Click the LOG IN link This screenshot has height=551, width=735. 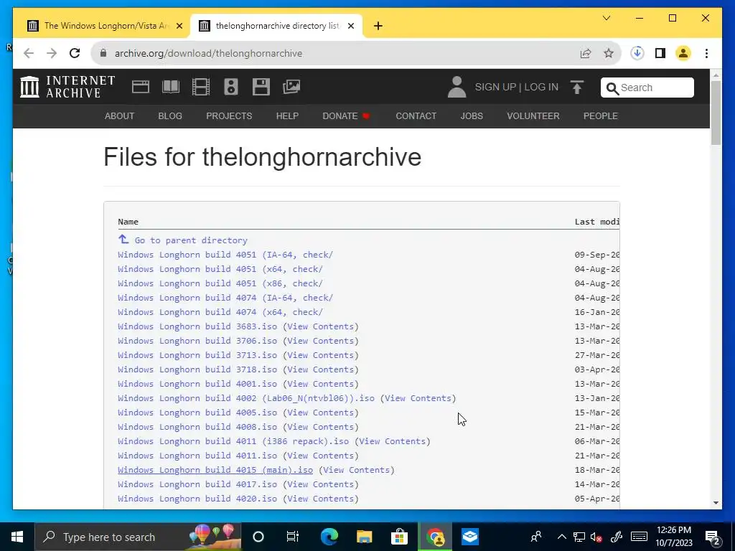pos(541,87)
